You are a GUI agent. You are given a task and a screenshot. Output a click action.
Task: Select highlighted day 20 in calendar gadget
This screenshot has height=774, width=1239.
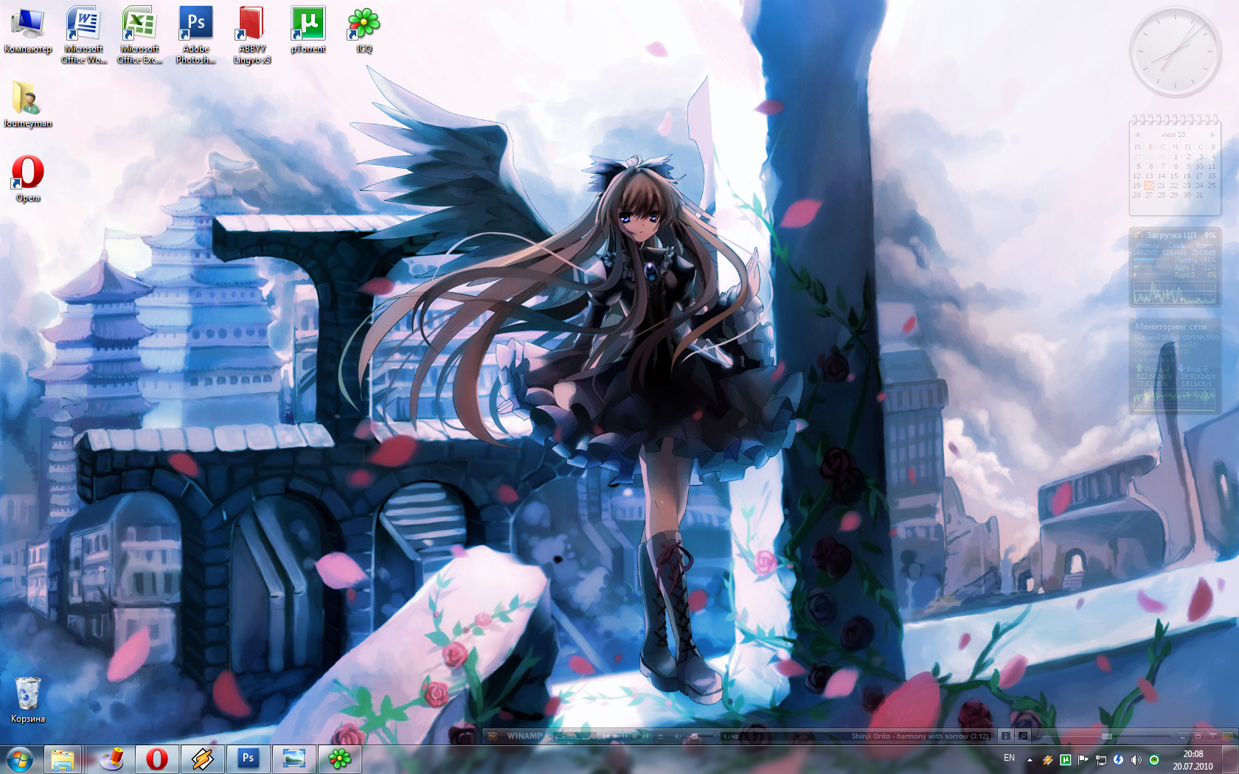1149,185
